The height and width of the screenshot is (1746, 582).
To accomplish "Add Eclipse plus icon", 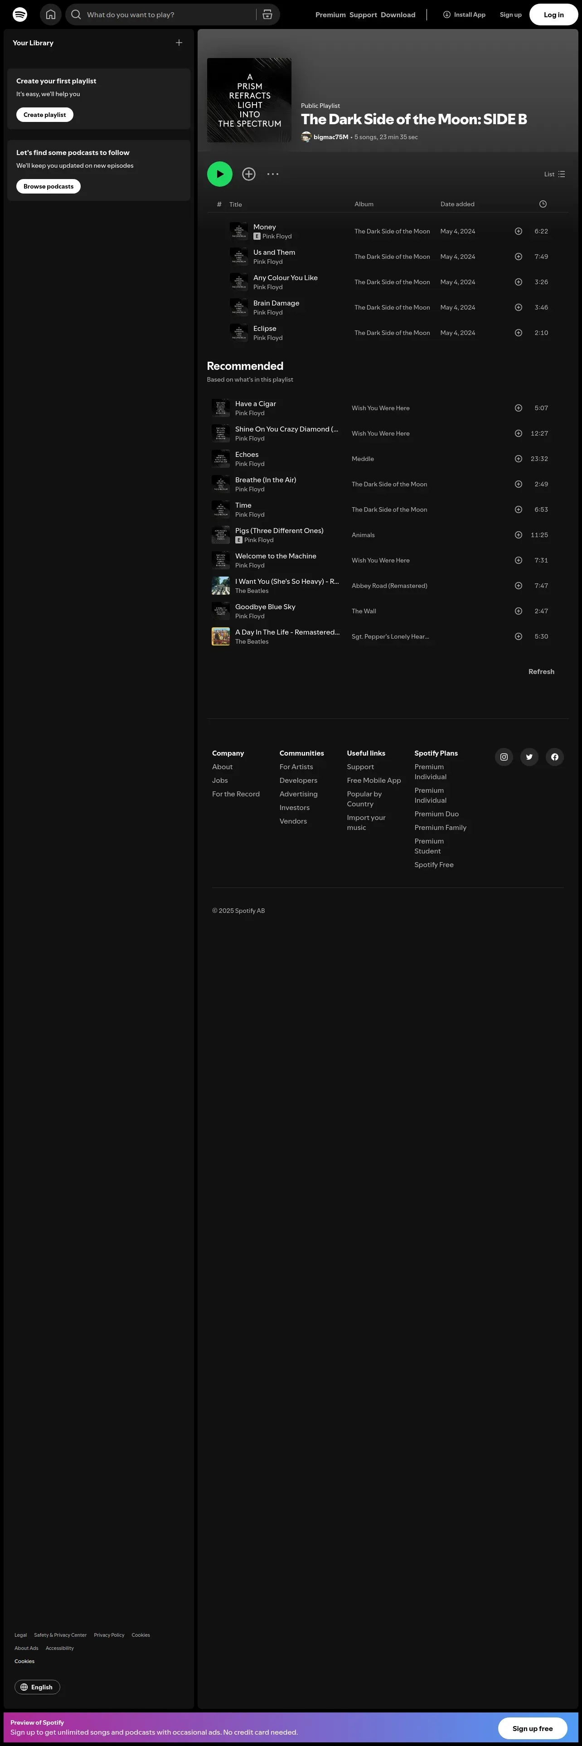I will [518, 333].
